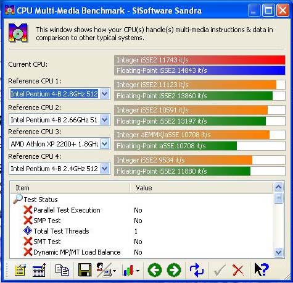Screen dimensions: 293x283
Task: Open the table edit icon in toolbar
Action: tap(39, 270)
